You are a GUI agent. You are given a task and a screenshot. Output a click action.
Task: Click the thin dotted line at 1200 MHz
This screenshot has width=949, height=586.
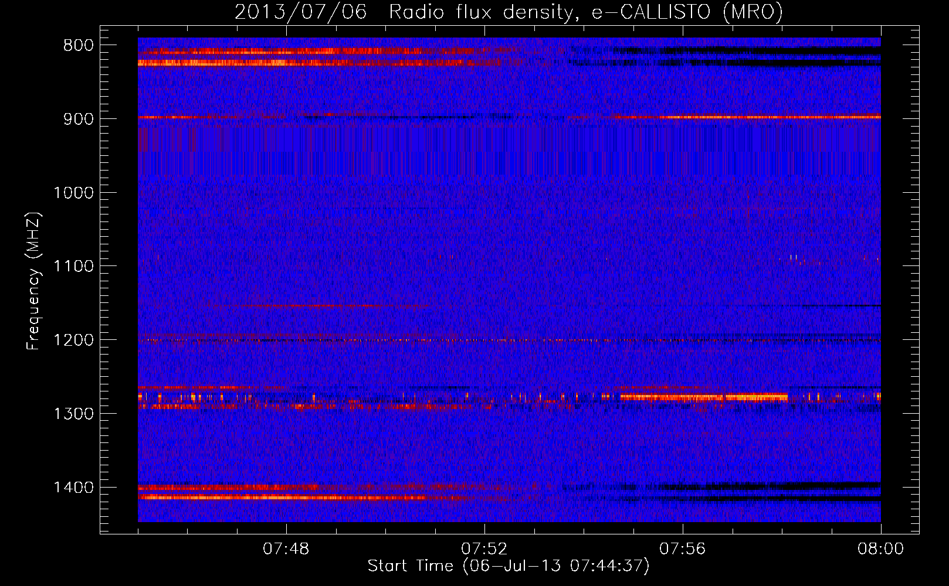click(509, 340)
